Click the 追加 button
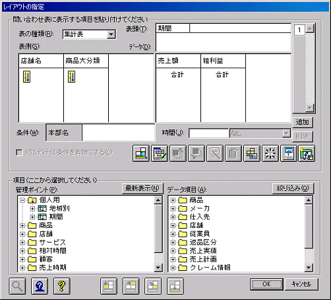This screenshot has height=300, width=331. (303, 122)
